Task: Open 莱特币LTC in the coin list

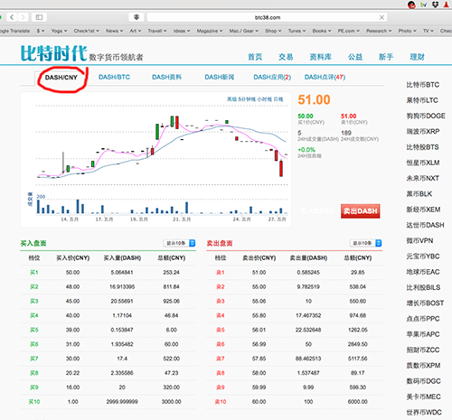Action: tap(422, 100)
